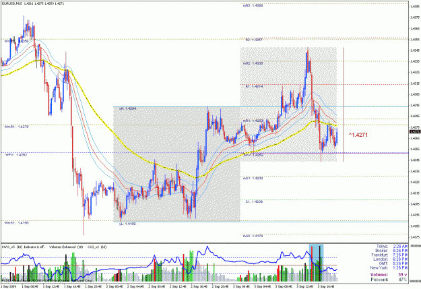This screenshot has width=421, height=289.
Task: Click the 2 Sep 12:45 time axis label
Action: pyautogui.click(x=179, y=286)
